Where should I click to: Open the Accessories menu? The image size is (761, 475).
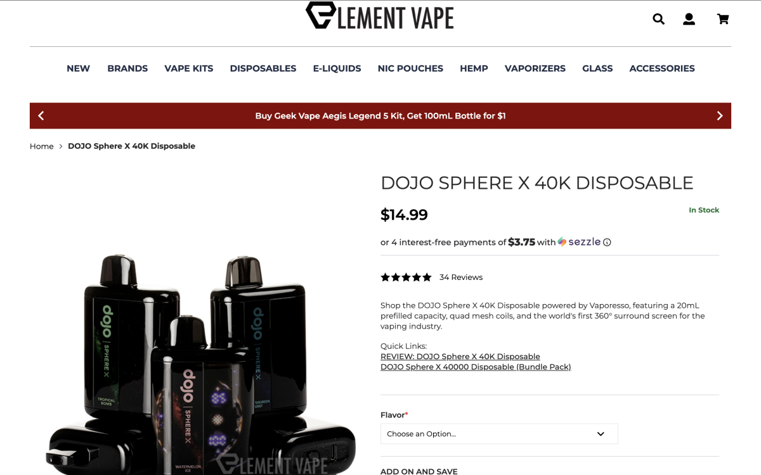click(x=662, y=68)
